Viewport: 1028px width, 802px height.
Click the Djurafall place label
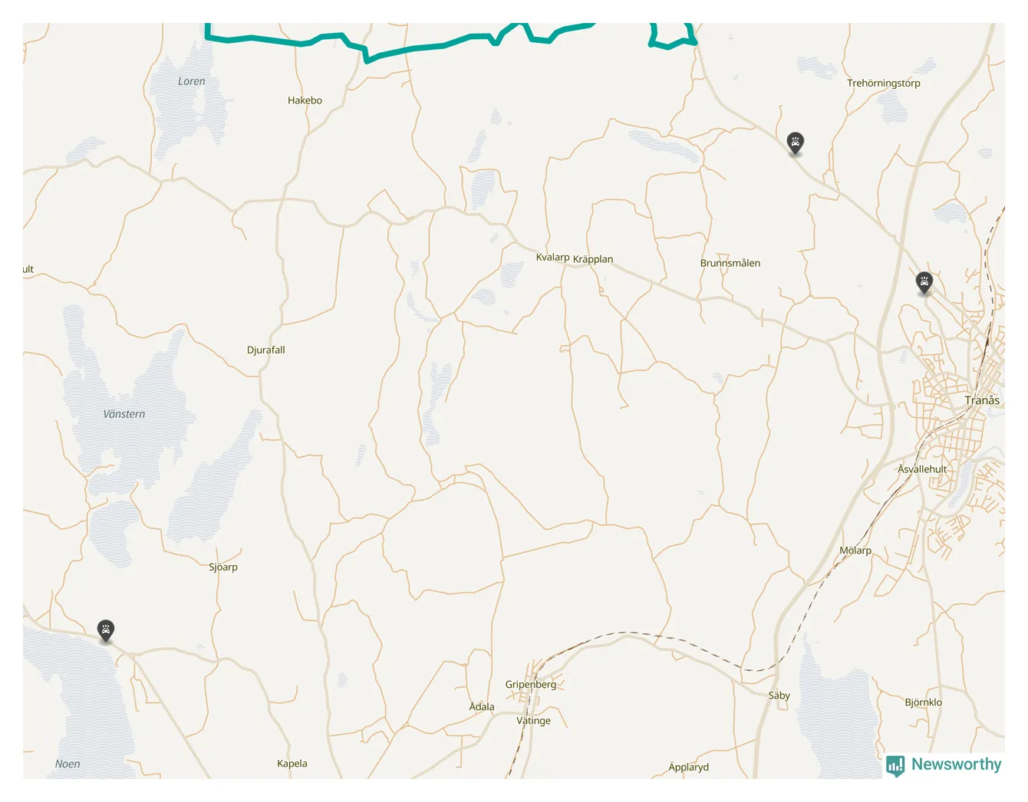tap(266, 350)
